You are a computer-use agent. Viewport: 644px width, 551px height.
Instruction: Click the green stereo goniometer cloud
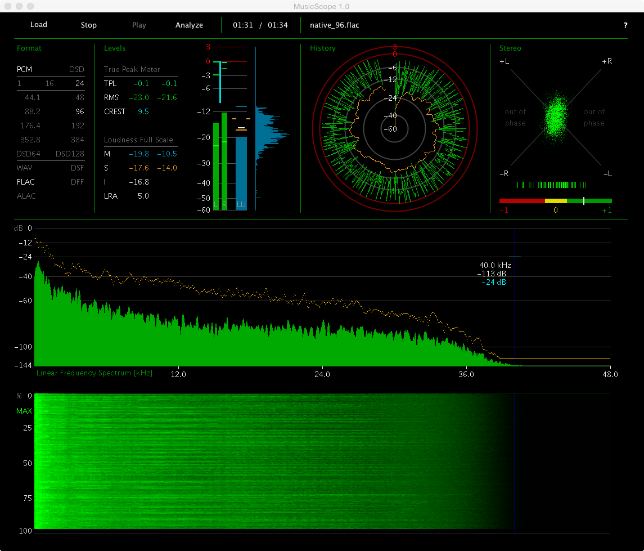click(x=556, y=117)
